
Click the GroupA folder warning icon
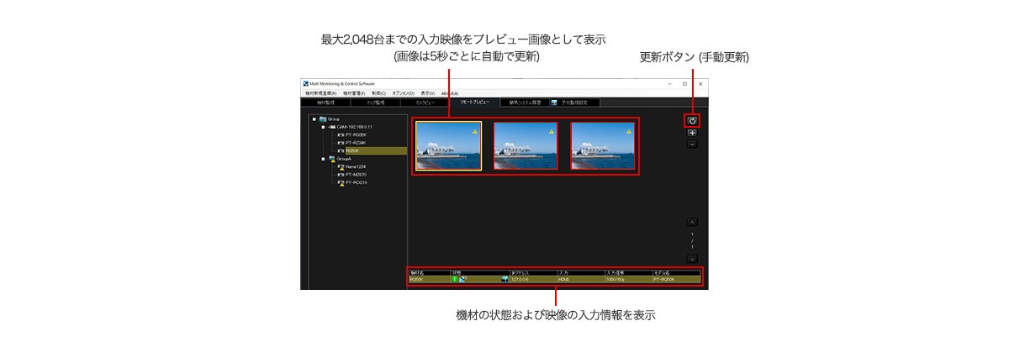tap(332, 159)
